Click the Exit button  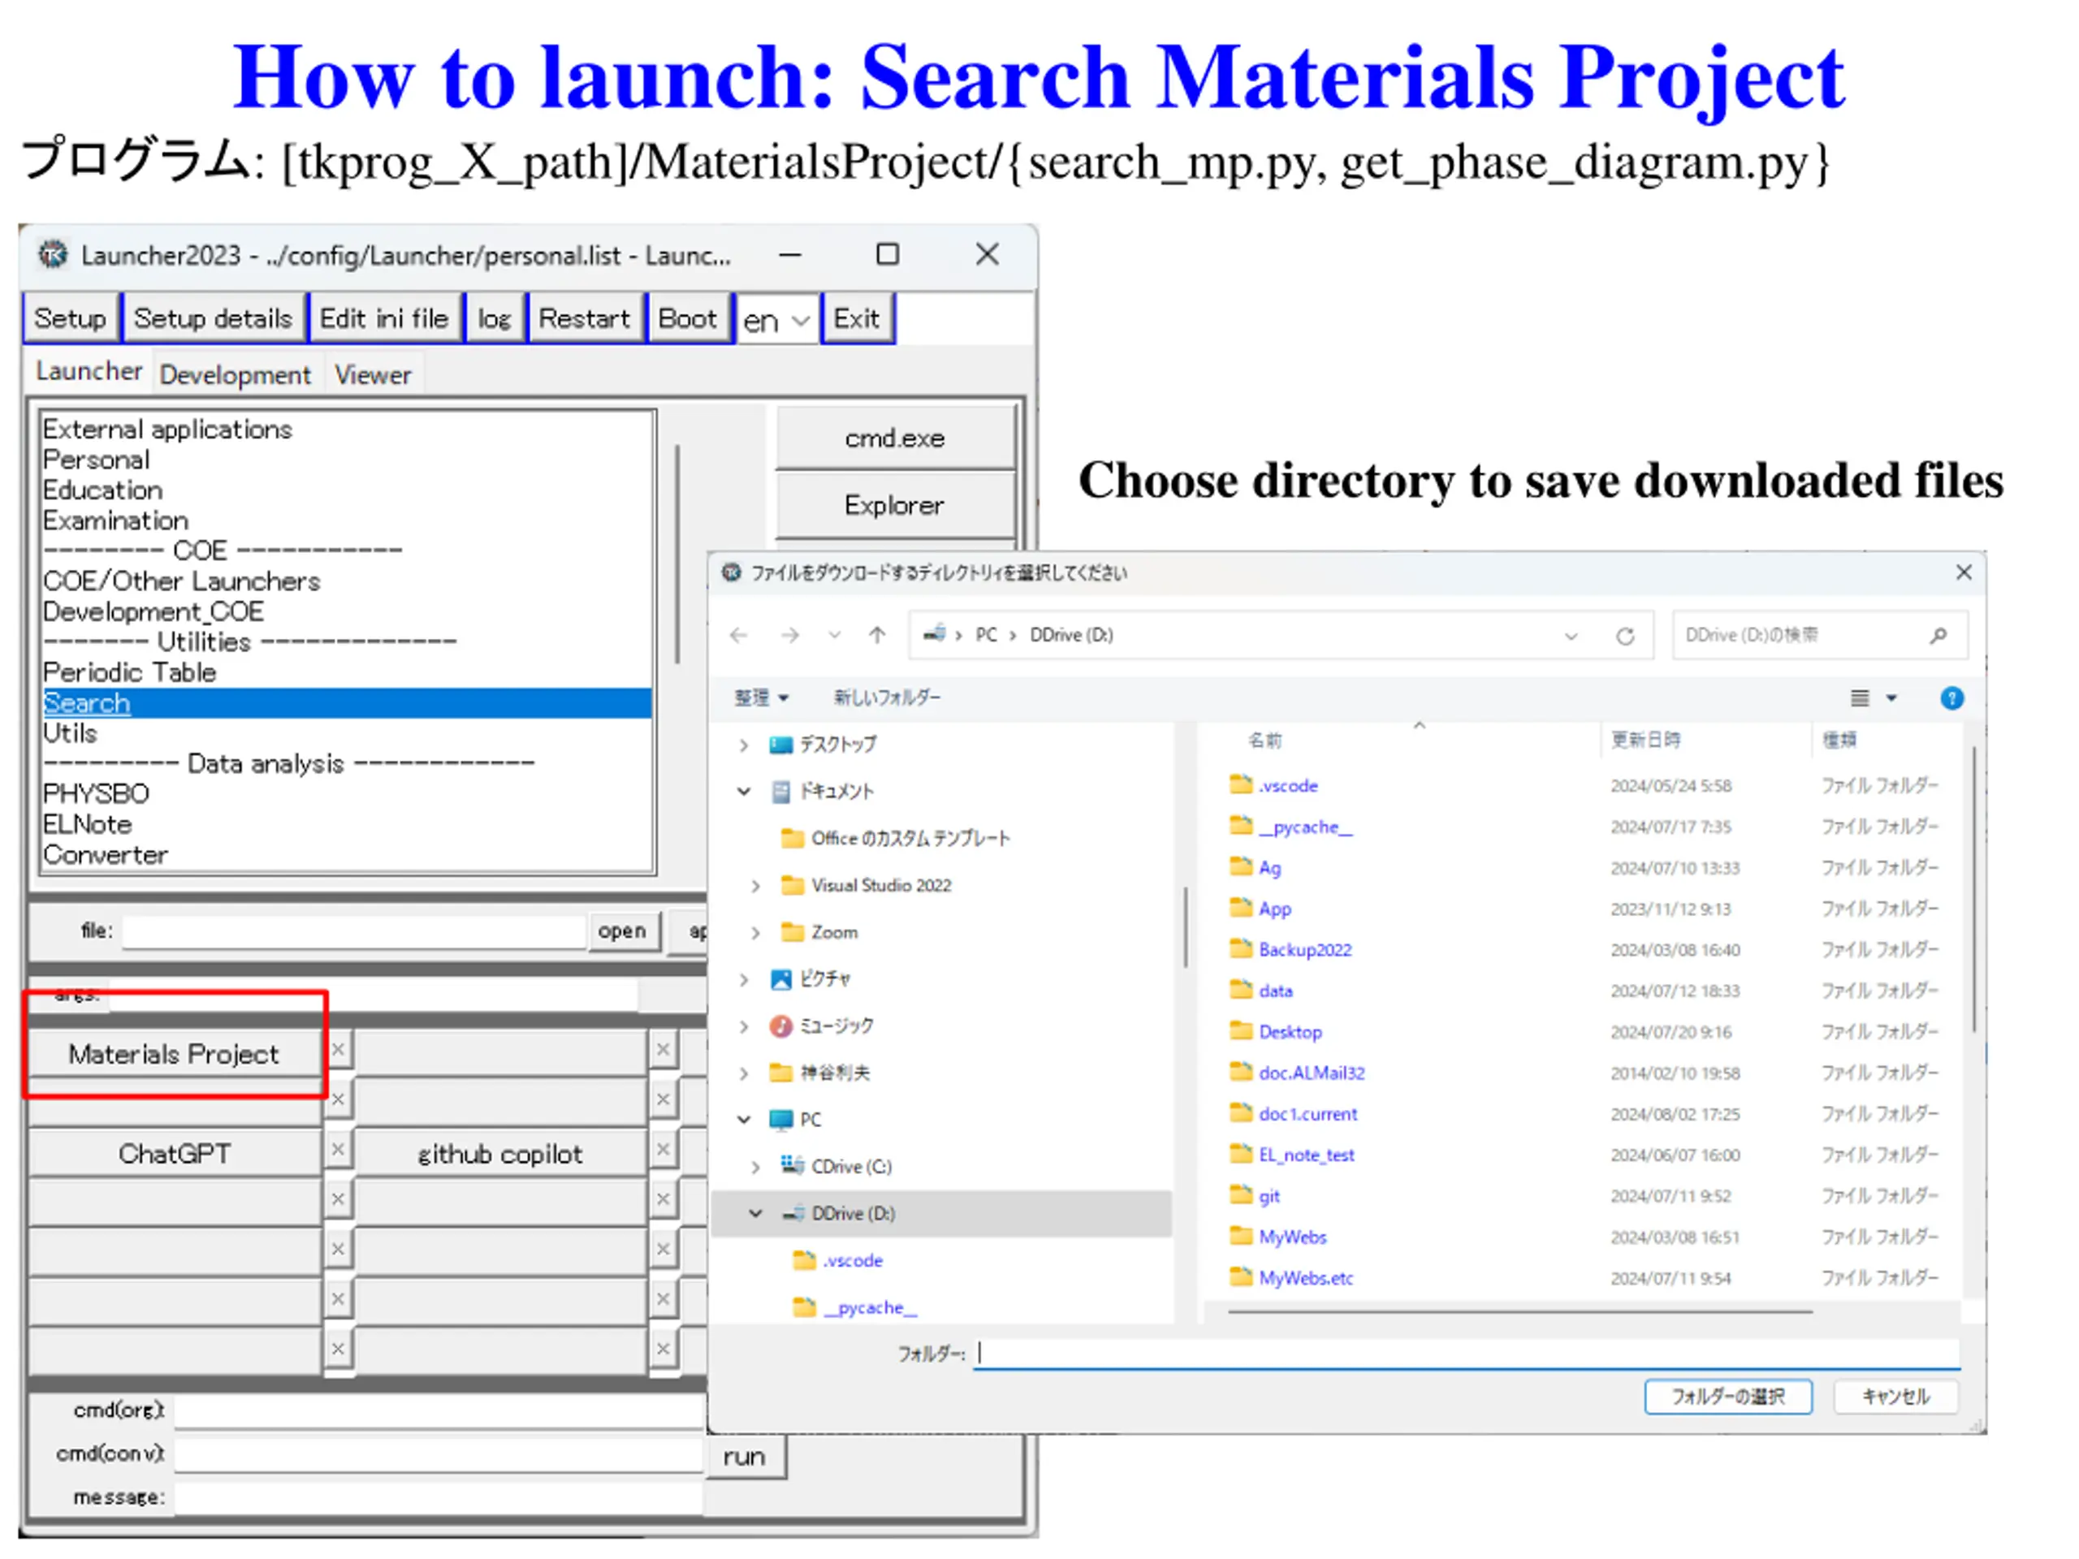tap(856, 318)
